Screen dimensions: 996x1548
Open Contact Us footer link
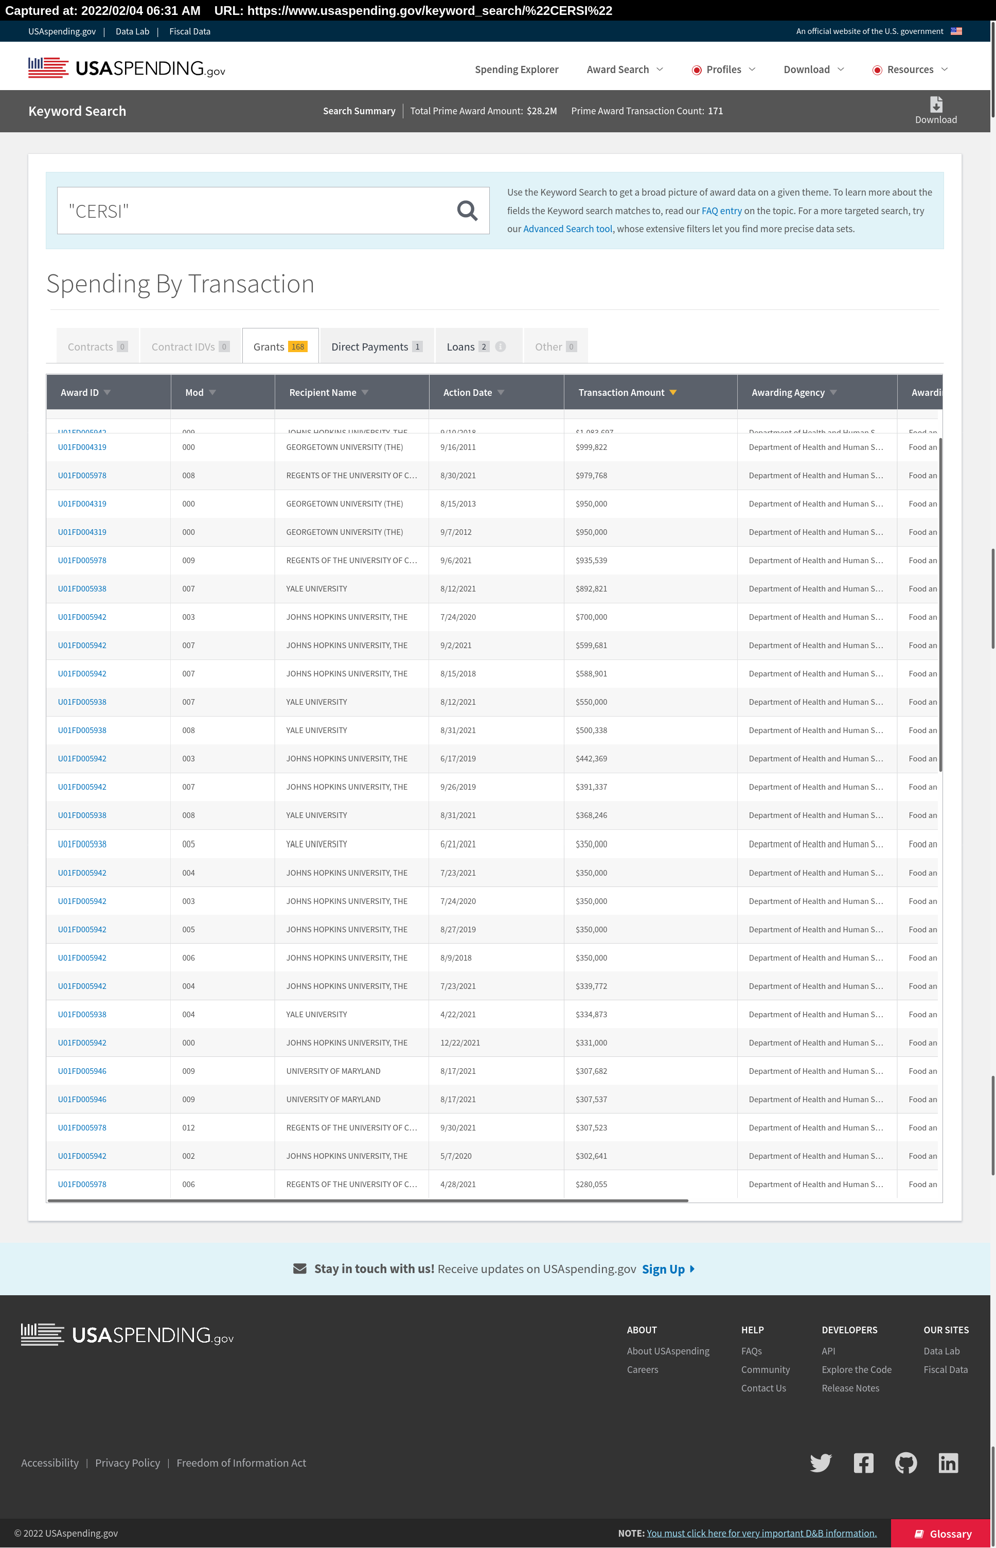[x=763, y=1388]
